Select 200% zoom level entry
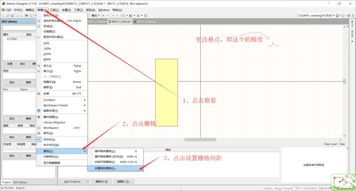The height and width of the screenshot is (191, 356). pos(62,54)
